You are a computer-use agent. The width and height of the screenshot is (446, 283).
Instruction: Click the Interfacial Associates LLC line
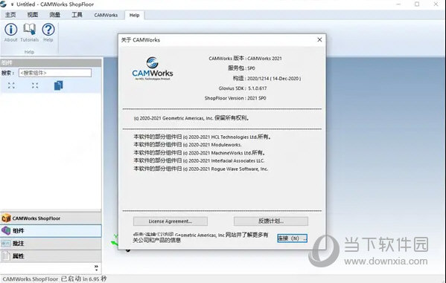pos(199,160)
